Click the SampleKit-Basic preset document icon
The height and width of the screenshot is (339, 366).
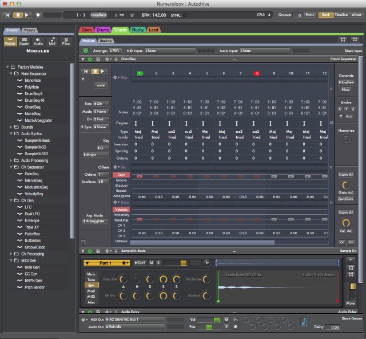click(x=98, y=251)
